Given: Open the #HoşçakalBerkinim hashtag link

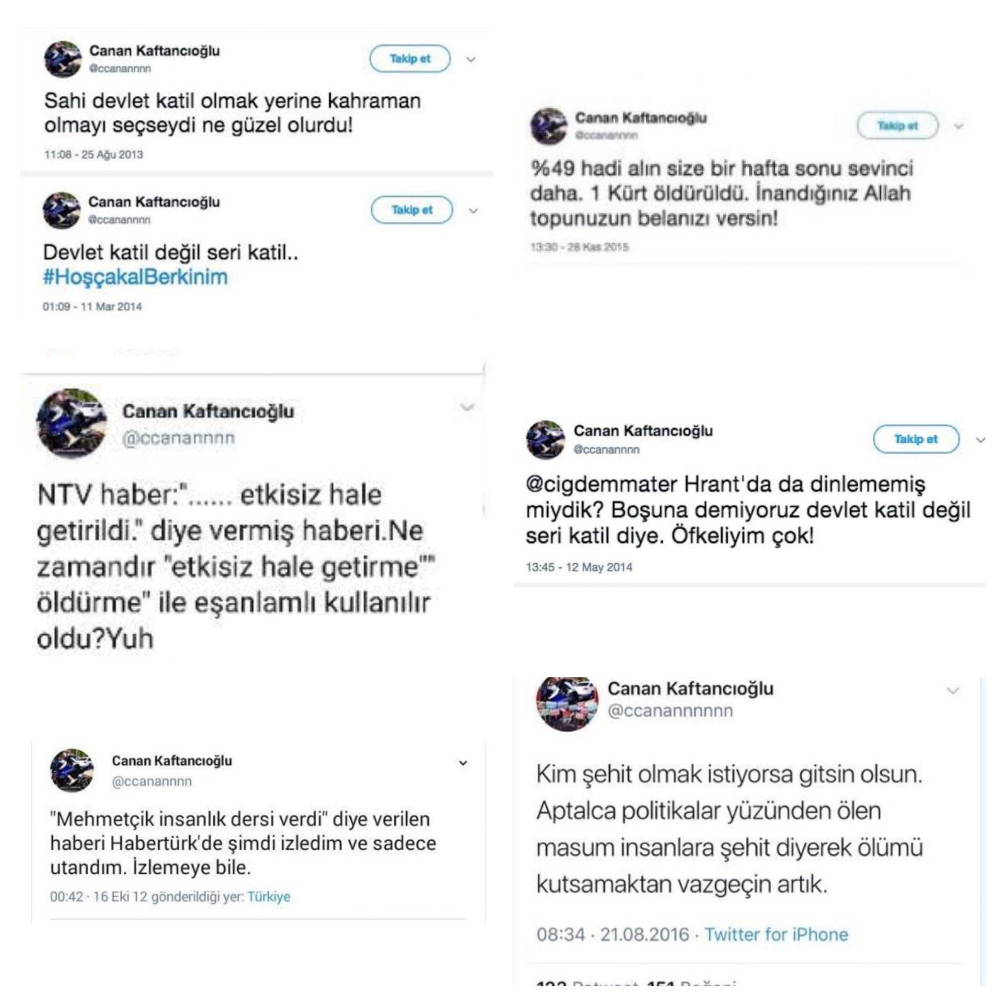Looking at the screenshot, I should click(x=136, y=277).
